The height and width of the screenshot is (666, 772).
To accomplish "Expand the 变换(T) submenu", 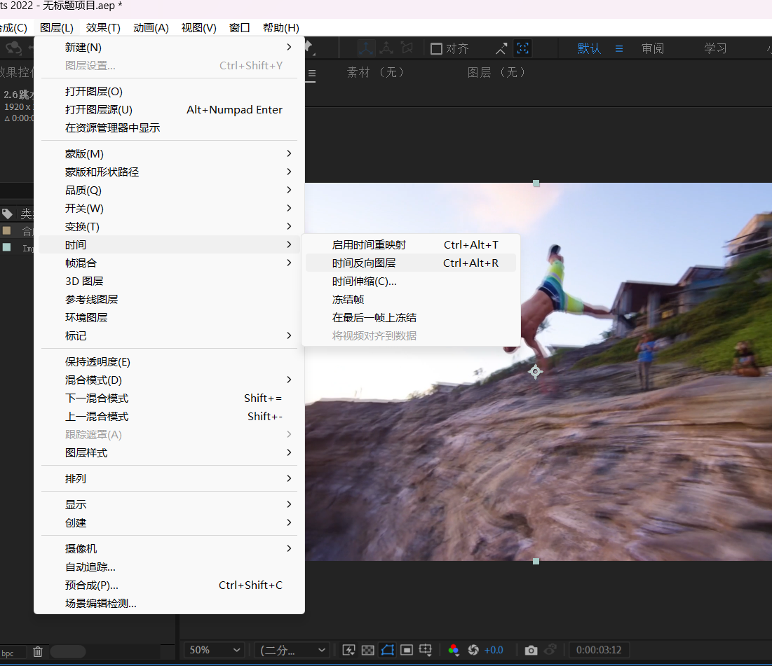I will (169, 226).
